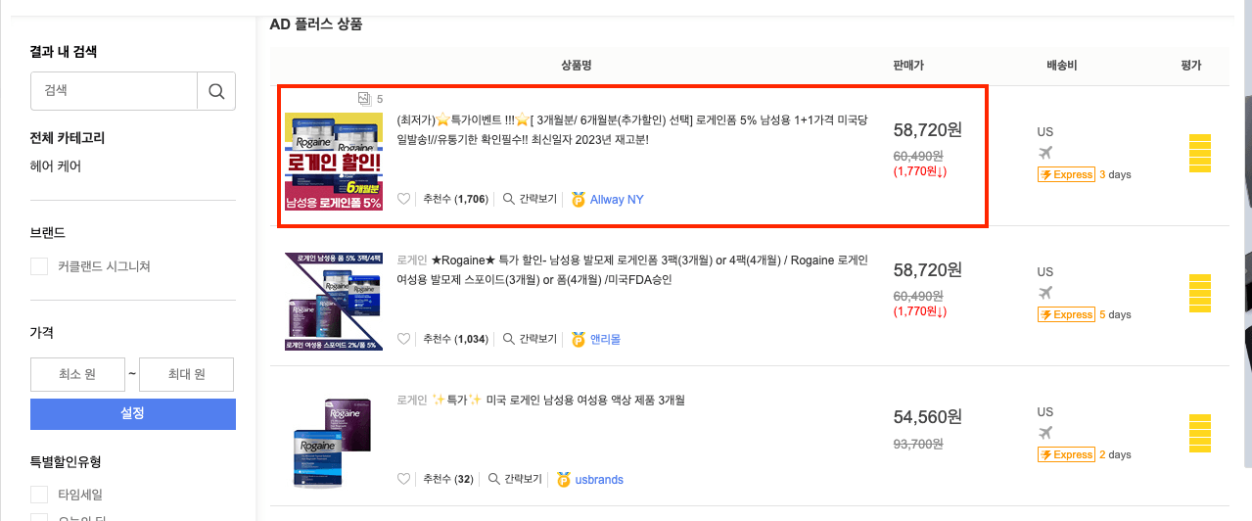Viewport: 1252px width, 521px height.
Task: Click the 54,560원 price
Action: click(928, 417)
